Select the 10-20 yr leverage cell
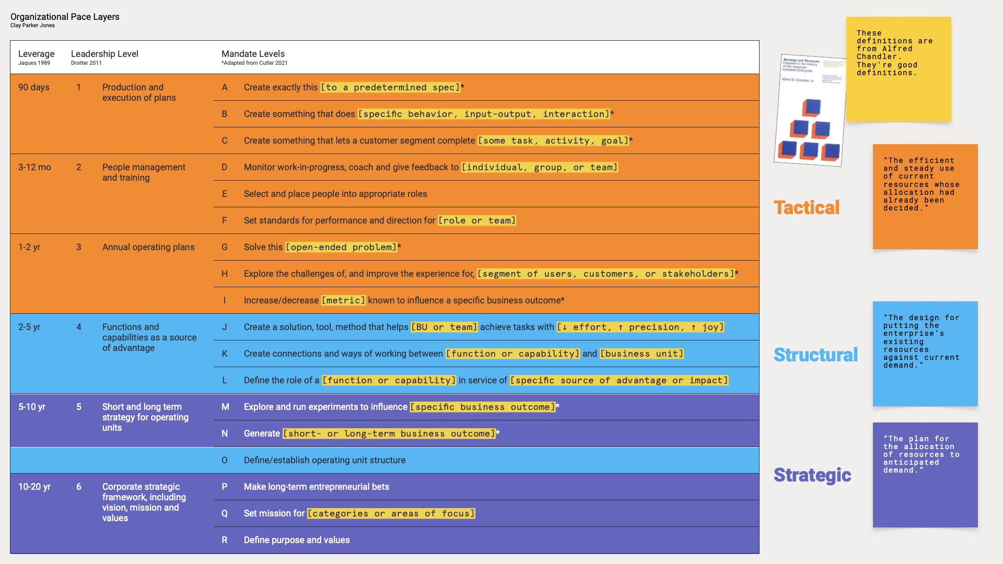The width and height of the screenshot is (1003, 564). pyautogui.click(x=34, y=486)
